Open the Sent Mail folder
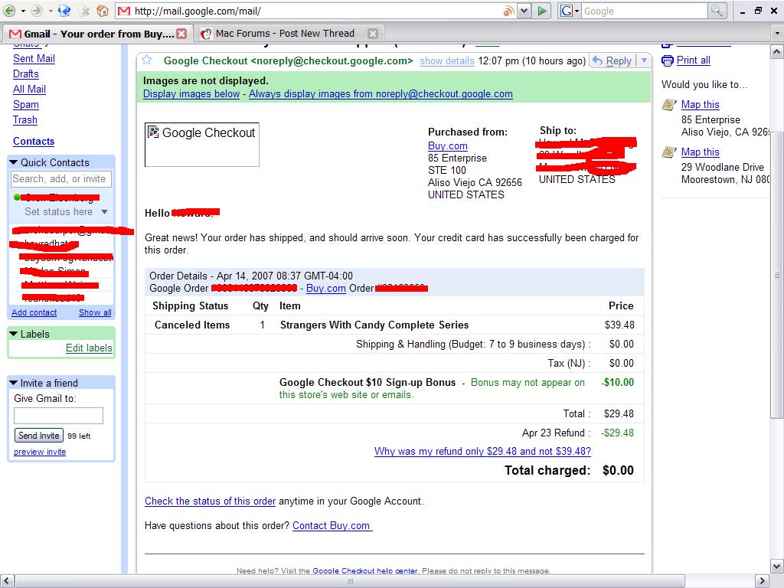Image resolution: width=784 pixels, height=588 pixels. [34, 58]
